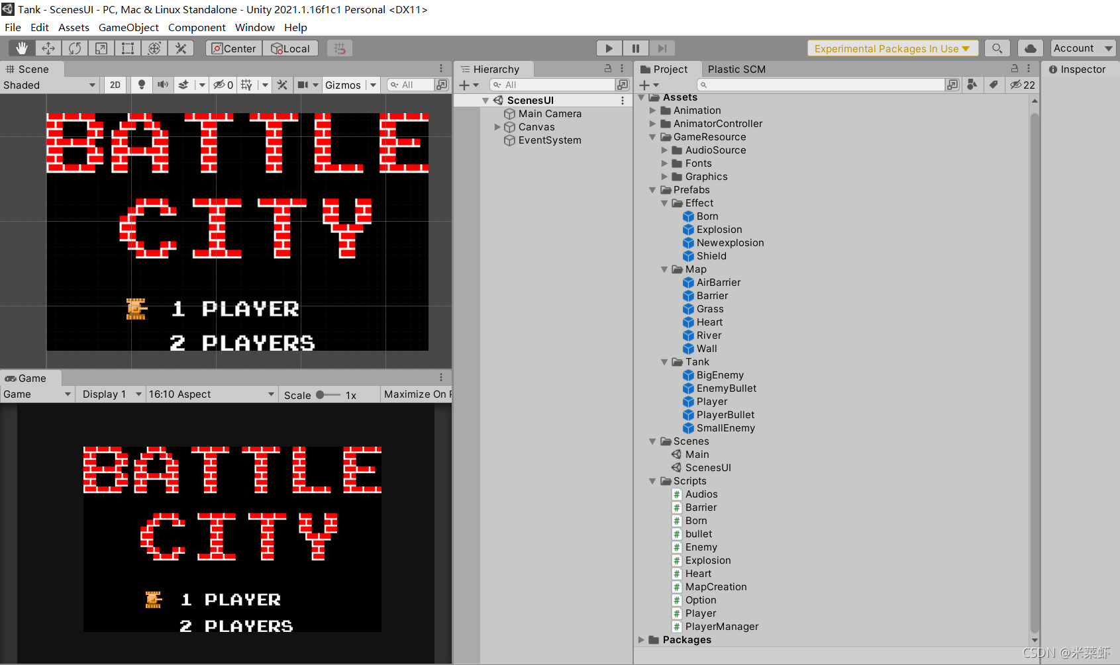Toggle handle rotation Local button

point(291,48)
